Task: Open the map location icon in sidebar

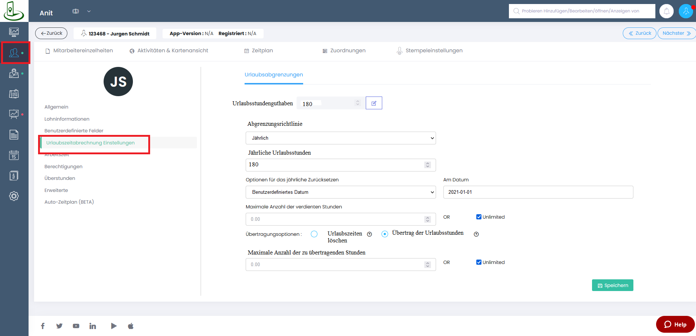Action: (14, 73)
